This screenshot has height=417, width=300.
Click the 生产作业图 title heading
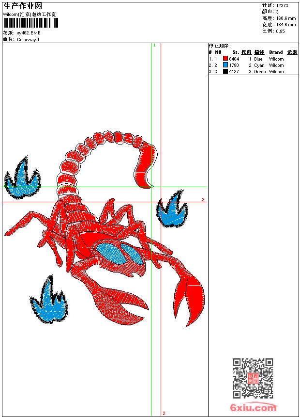tap(23, 6)
